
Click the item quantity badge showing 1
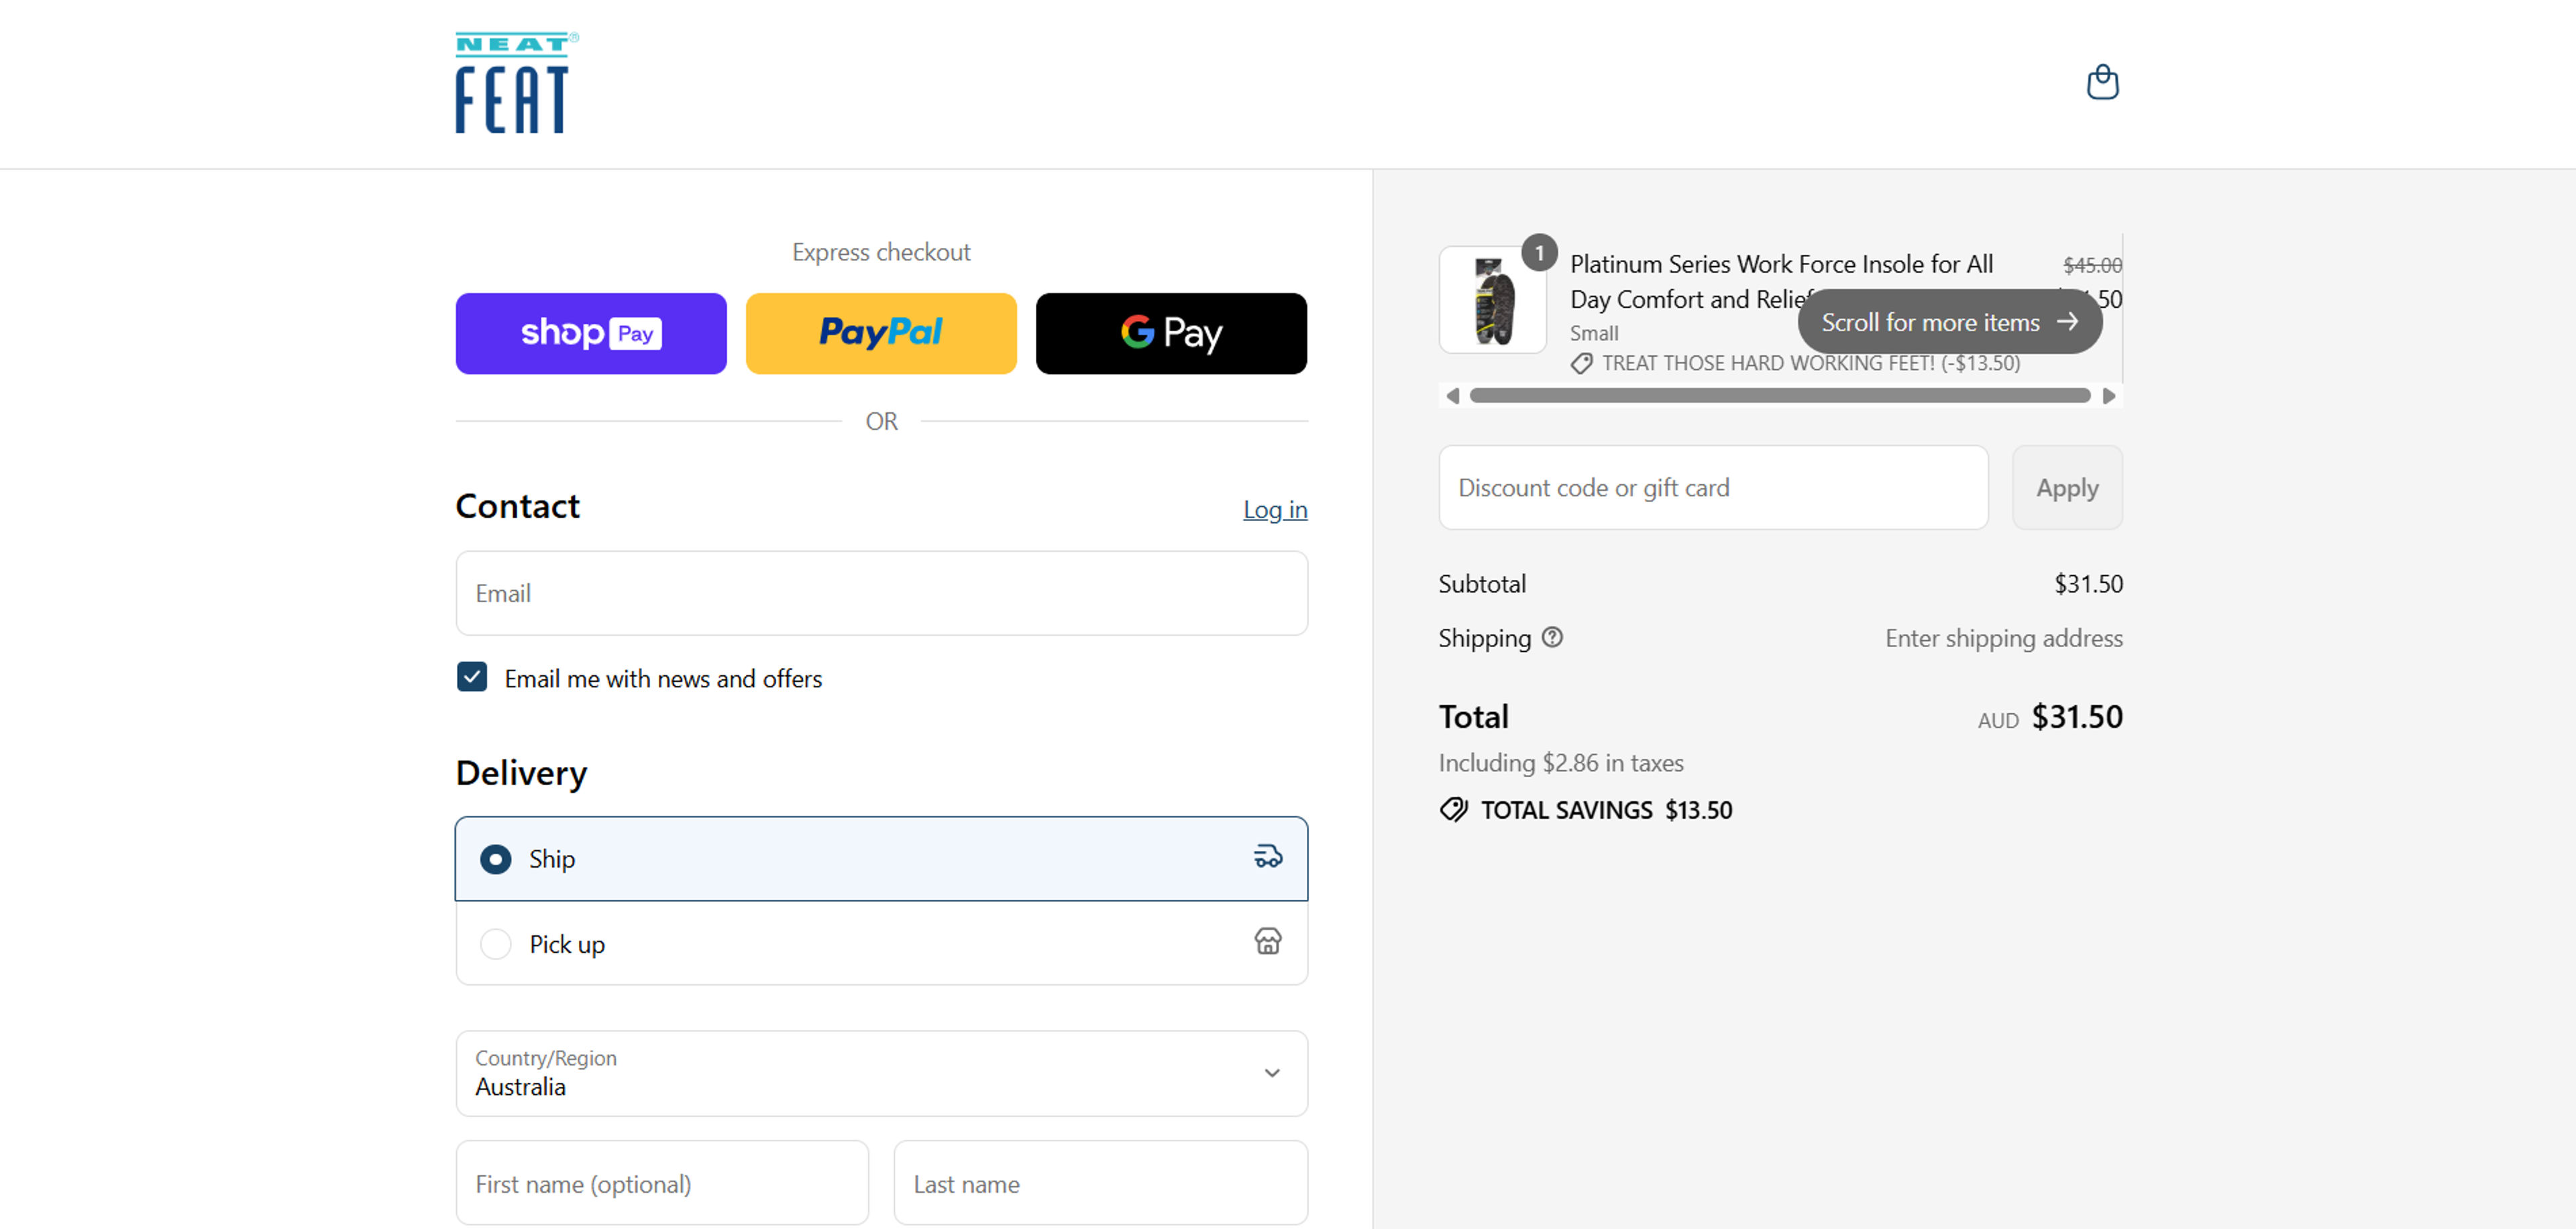(1539, 253)
